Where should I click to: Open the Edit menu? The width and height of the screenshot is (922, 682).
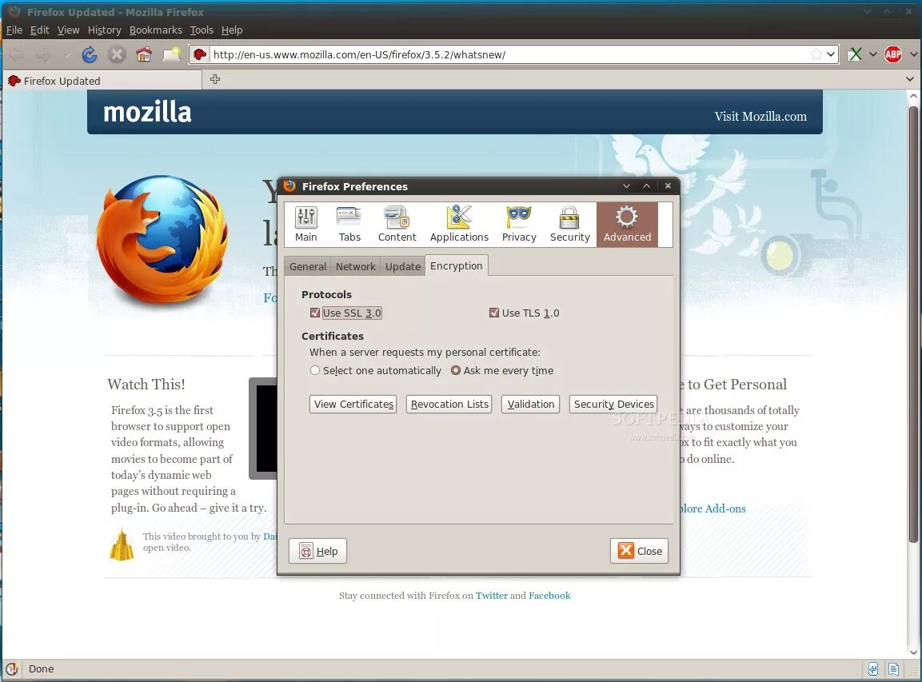tap(39, 30)
